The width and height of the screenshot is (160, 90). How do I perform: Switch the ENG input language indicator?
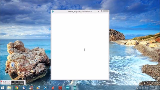coord(146,88)
